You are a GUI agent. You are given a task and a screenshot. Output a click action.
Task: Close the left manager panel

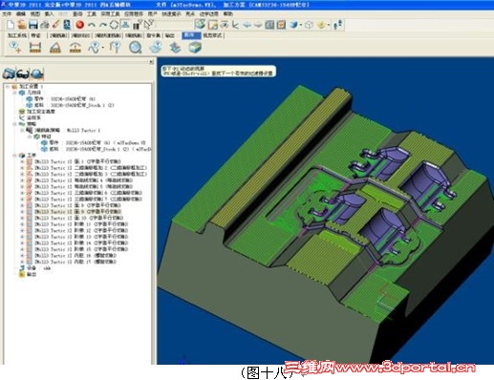point(151,62)
